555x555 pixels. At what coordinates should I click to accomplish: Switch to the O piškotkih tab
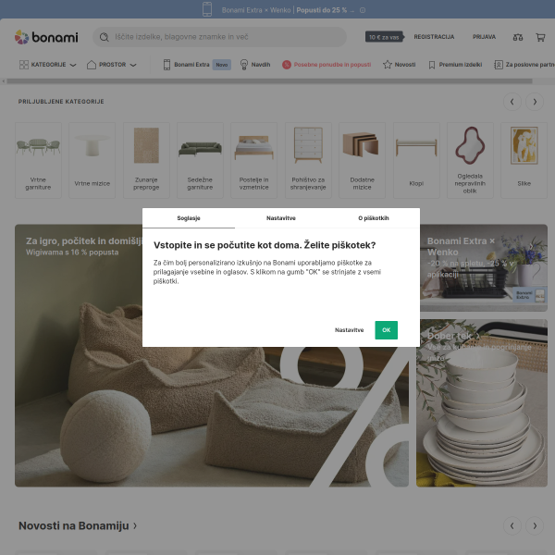(374, 218)
